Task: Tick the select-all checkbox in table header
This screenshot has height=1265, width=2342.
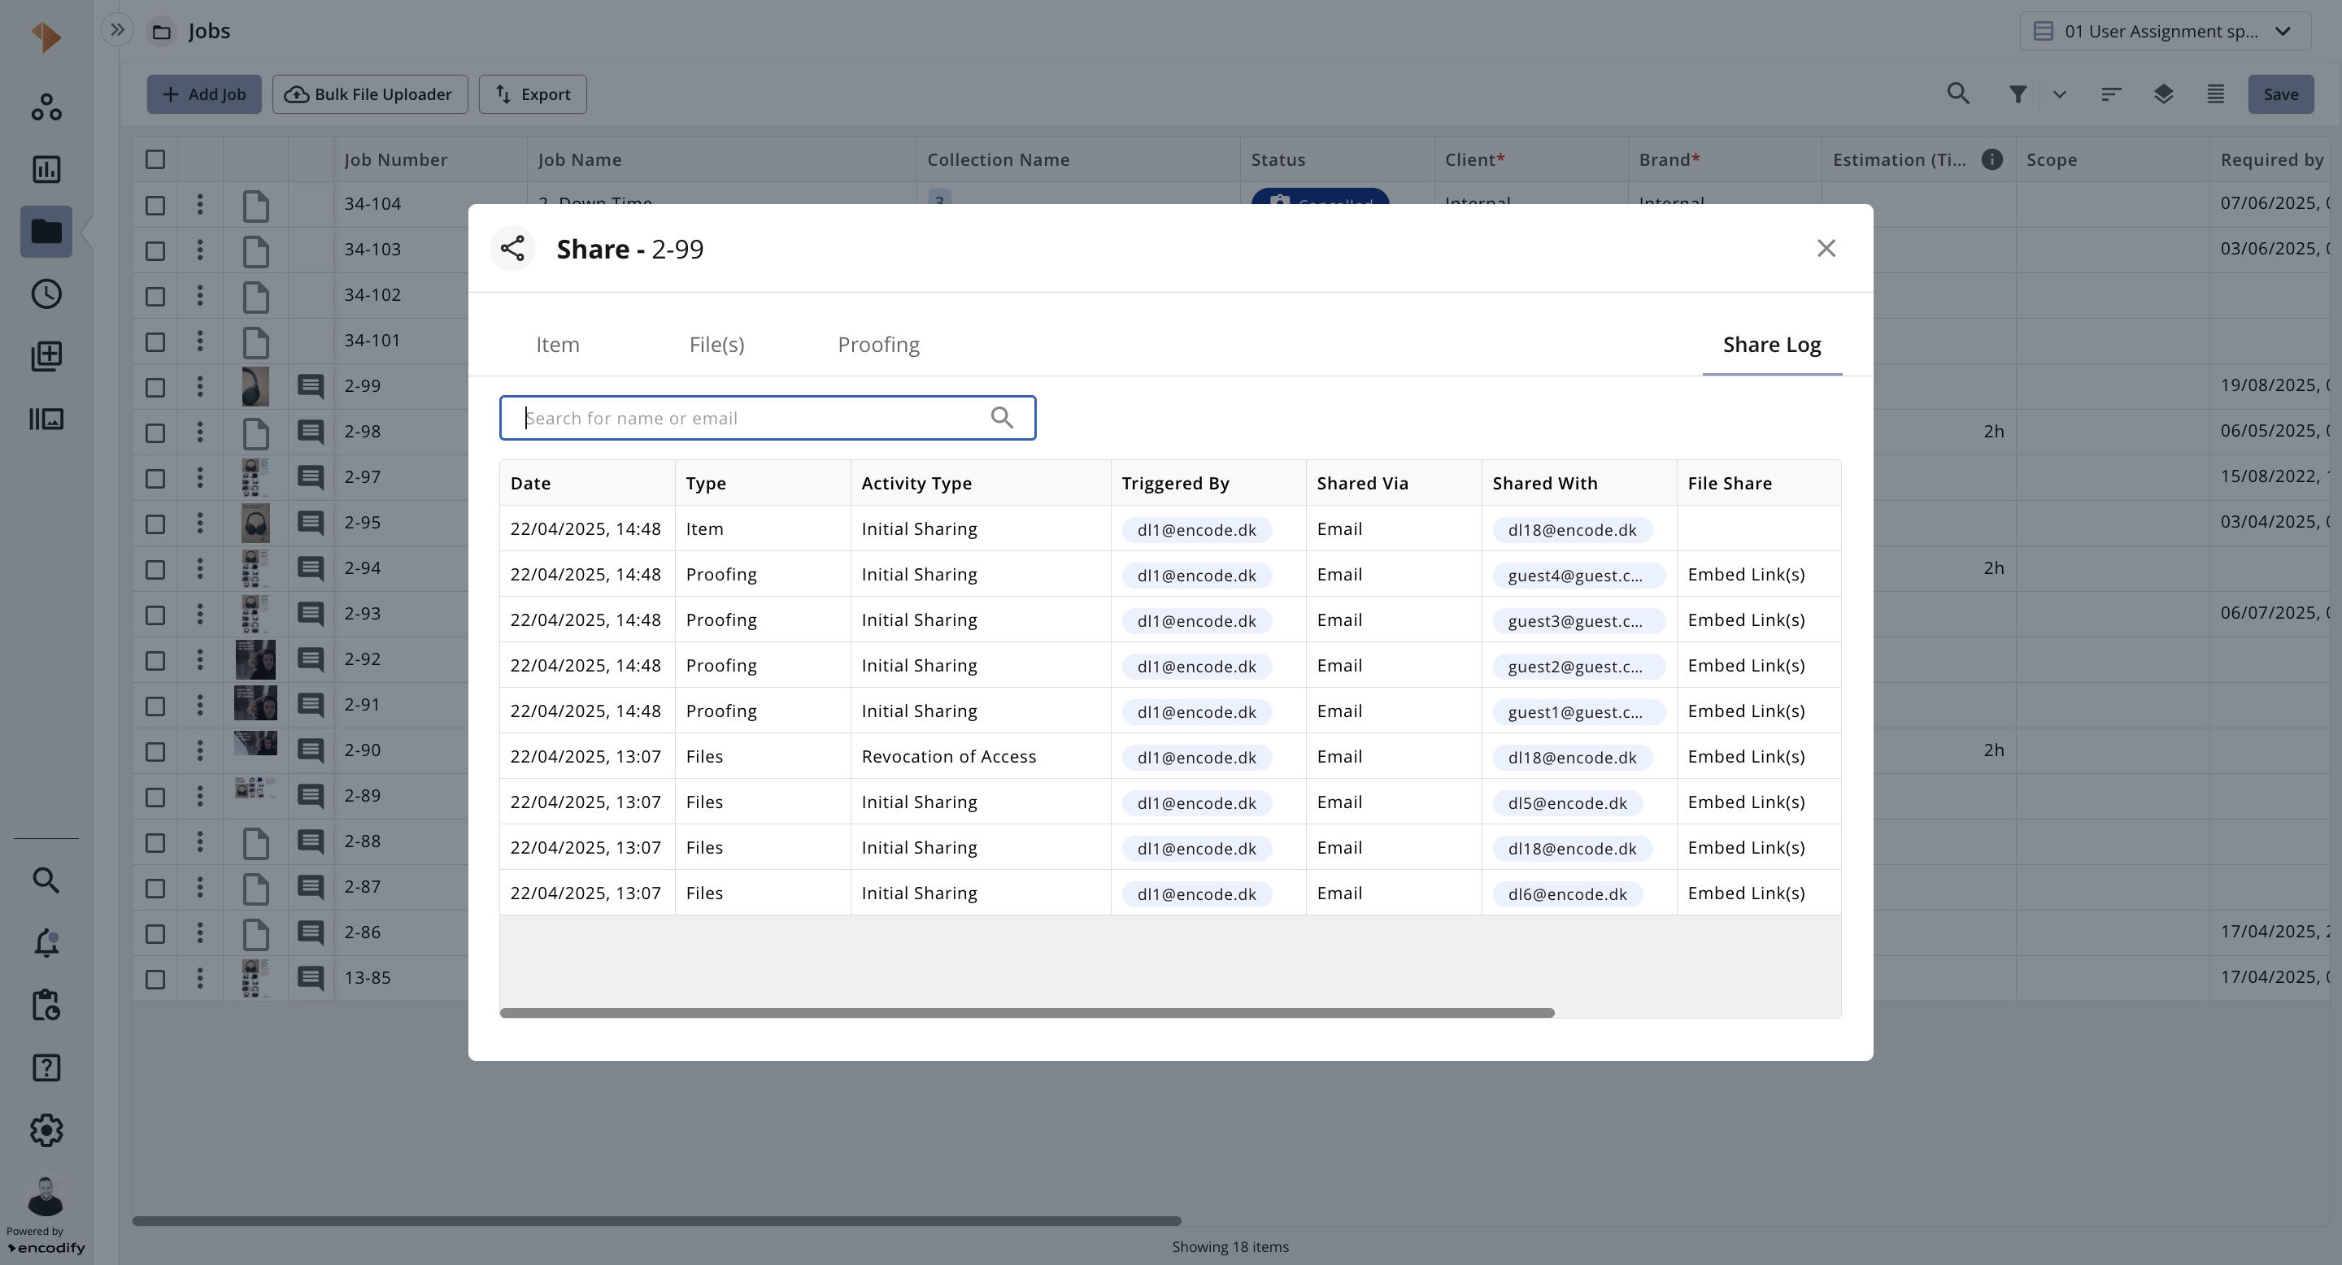Action: coord(155,159)
